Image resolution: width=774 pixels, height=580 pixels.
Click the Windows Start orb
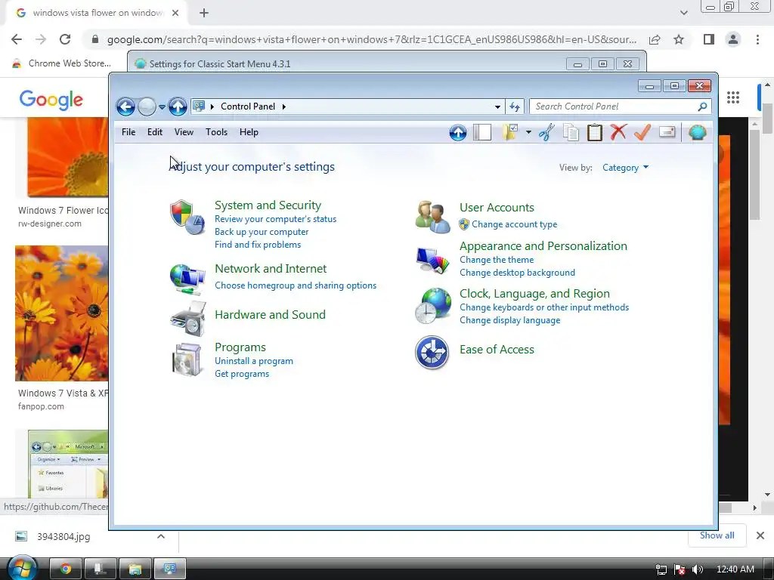22,569
